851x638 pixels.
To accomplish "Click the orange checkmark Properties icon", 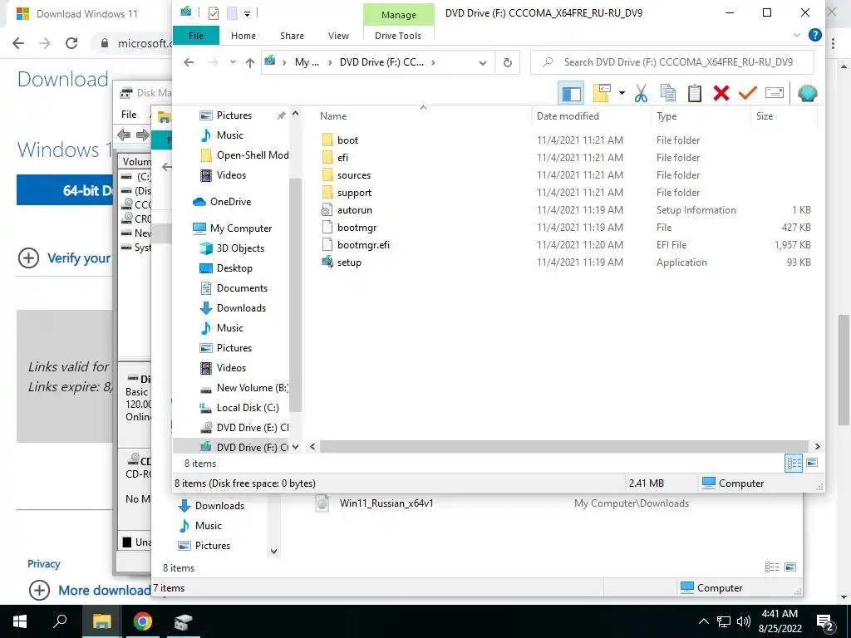I will [x=748, y=93].
